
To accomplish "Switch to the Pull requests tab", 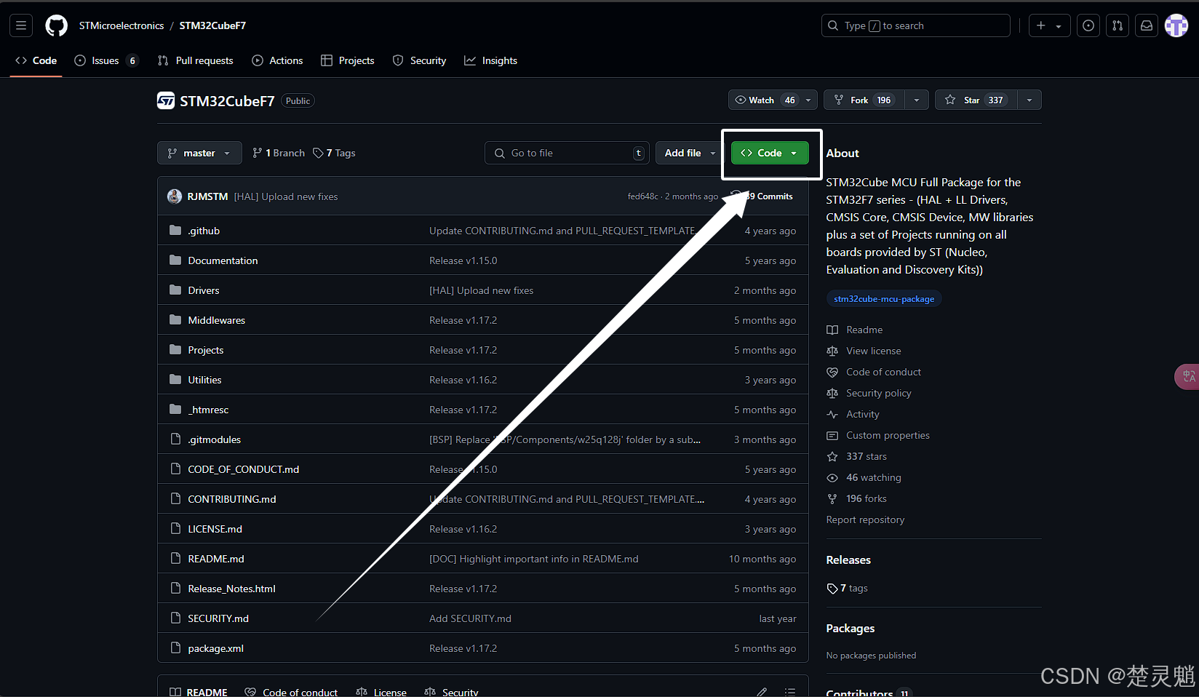I will (196, 60).
